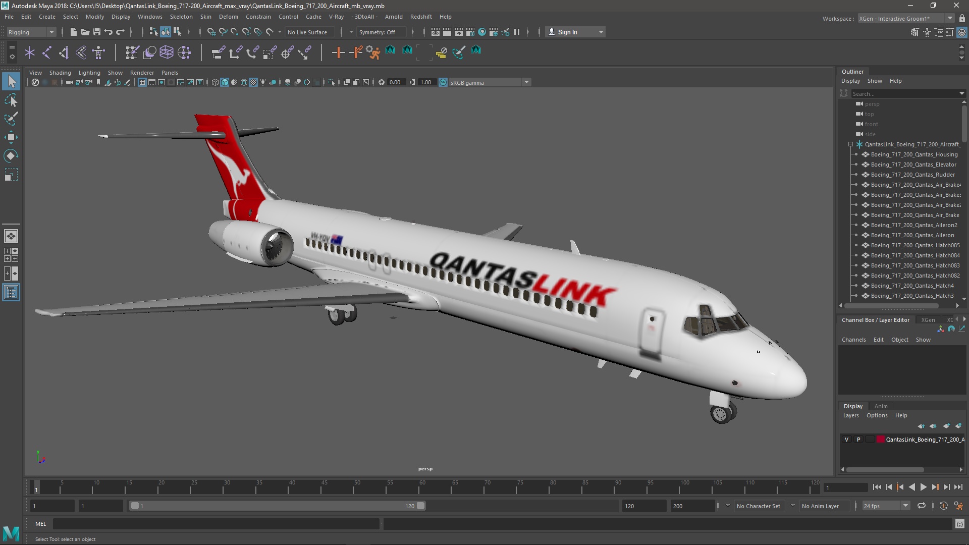Toggle auto keyframe button
The width and height of the screenshot is (969, 545).
coord(943,506)
